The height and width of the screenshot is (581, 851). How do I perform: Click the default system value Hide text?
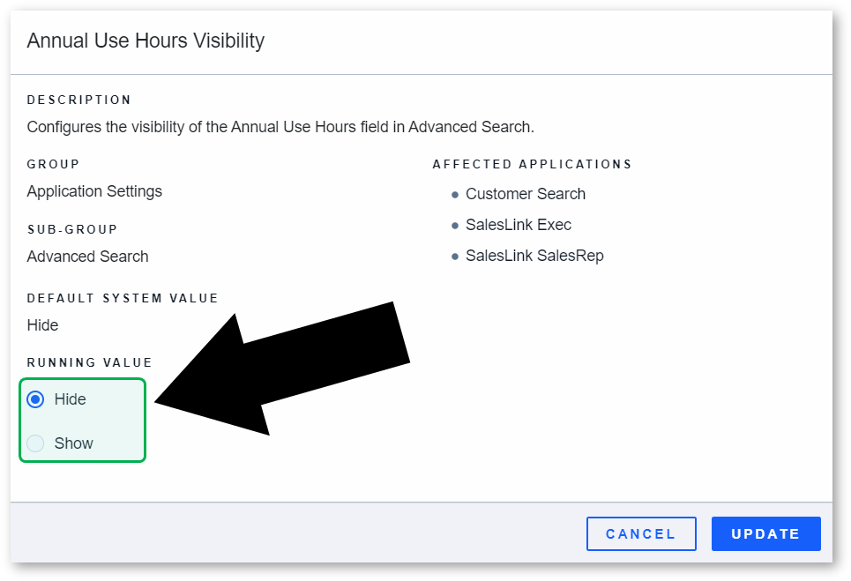coord(42,325)
